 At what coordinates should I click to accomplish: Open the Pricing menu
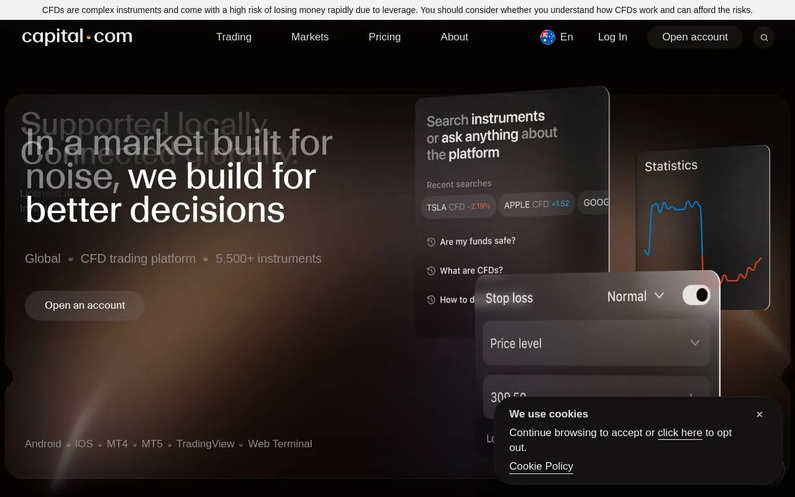pos(384,37)
